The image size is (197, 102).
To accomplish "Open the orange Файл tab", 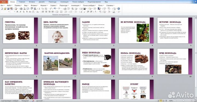I will coord(4,2).
